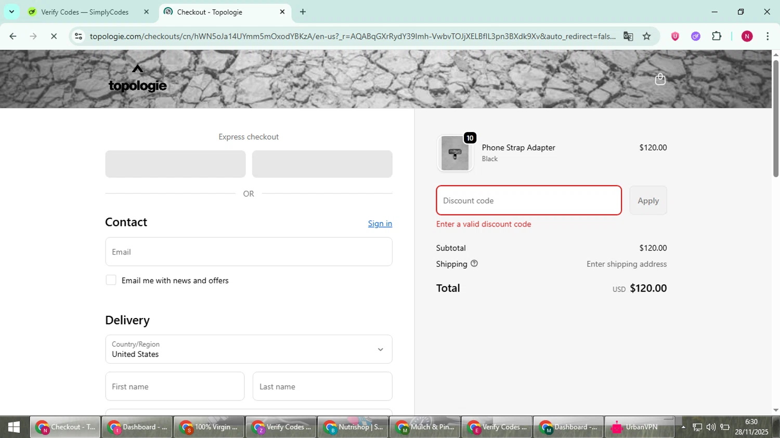Enable Email me with news and offers

(111, 280)
